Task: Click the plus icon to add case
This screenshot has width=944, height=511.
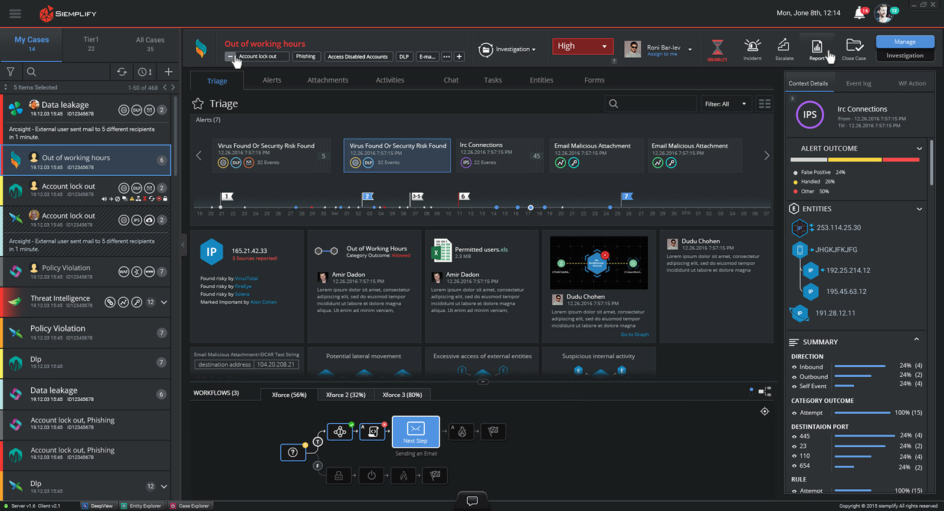Action: coord(168,72)
